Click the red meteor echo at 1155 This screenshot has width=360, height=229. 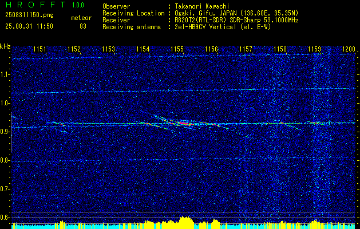(x=185, y=124)
